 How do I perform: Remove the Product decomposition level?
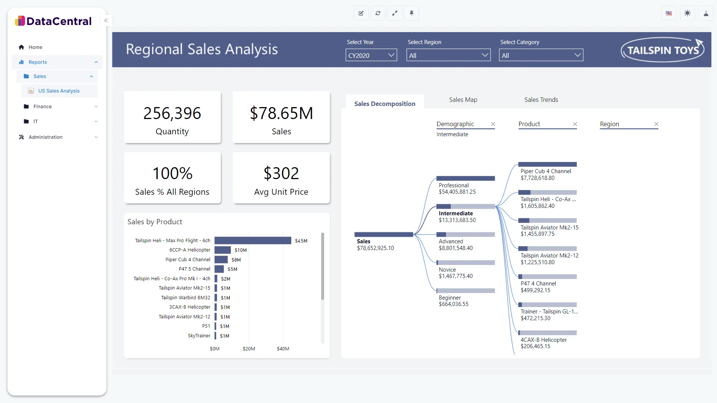point(575,124)
